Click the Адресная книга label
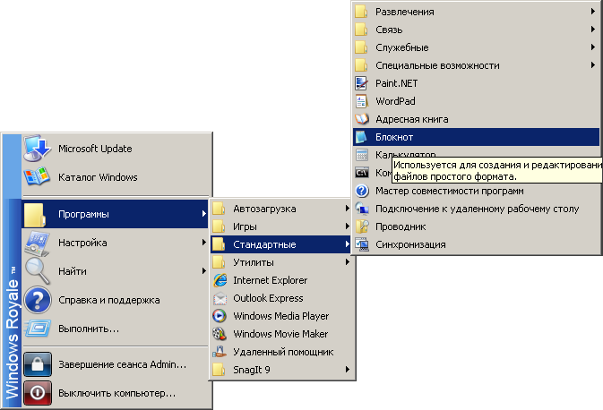Image resolution: width=603 pixels, height=410 pixels. point(411,119)
